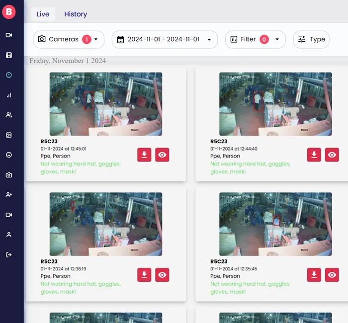Viewport: 348px width, 323px height.
Task: Click the logout sidebar icon
Action: (9, 254)
